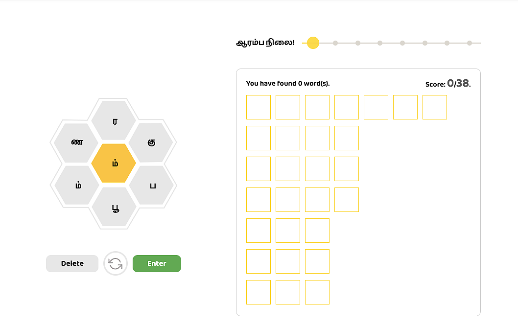Select the hexagon letter ப
Viewport: 518px width, 327px height.
[151, 185]
